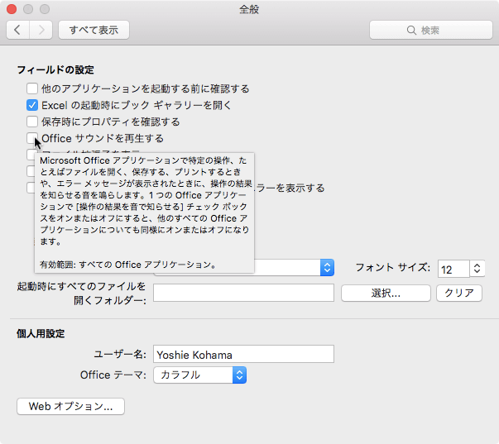Open the dropdown left of フォント サイズ
This screenshot has height=444, width=499.
tap(327, 268)
